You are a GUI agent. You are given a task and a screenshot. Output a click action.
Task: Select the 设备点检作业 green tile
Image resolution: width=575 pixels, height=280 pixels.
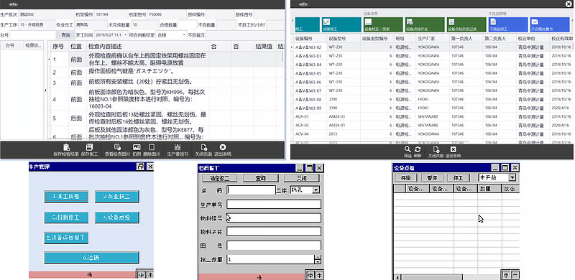tap(424, 24)
